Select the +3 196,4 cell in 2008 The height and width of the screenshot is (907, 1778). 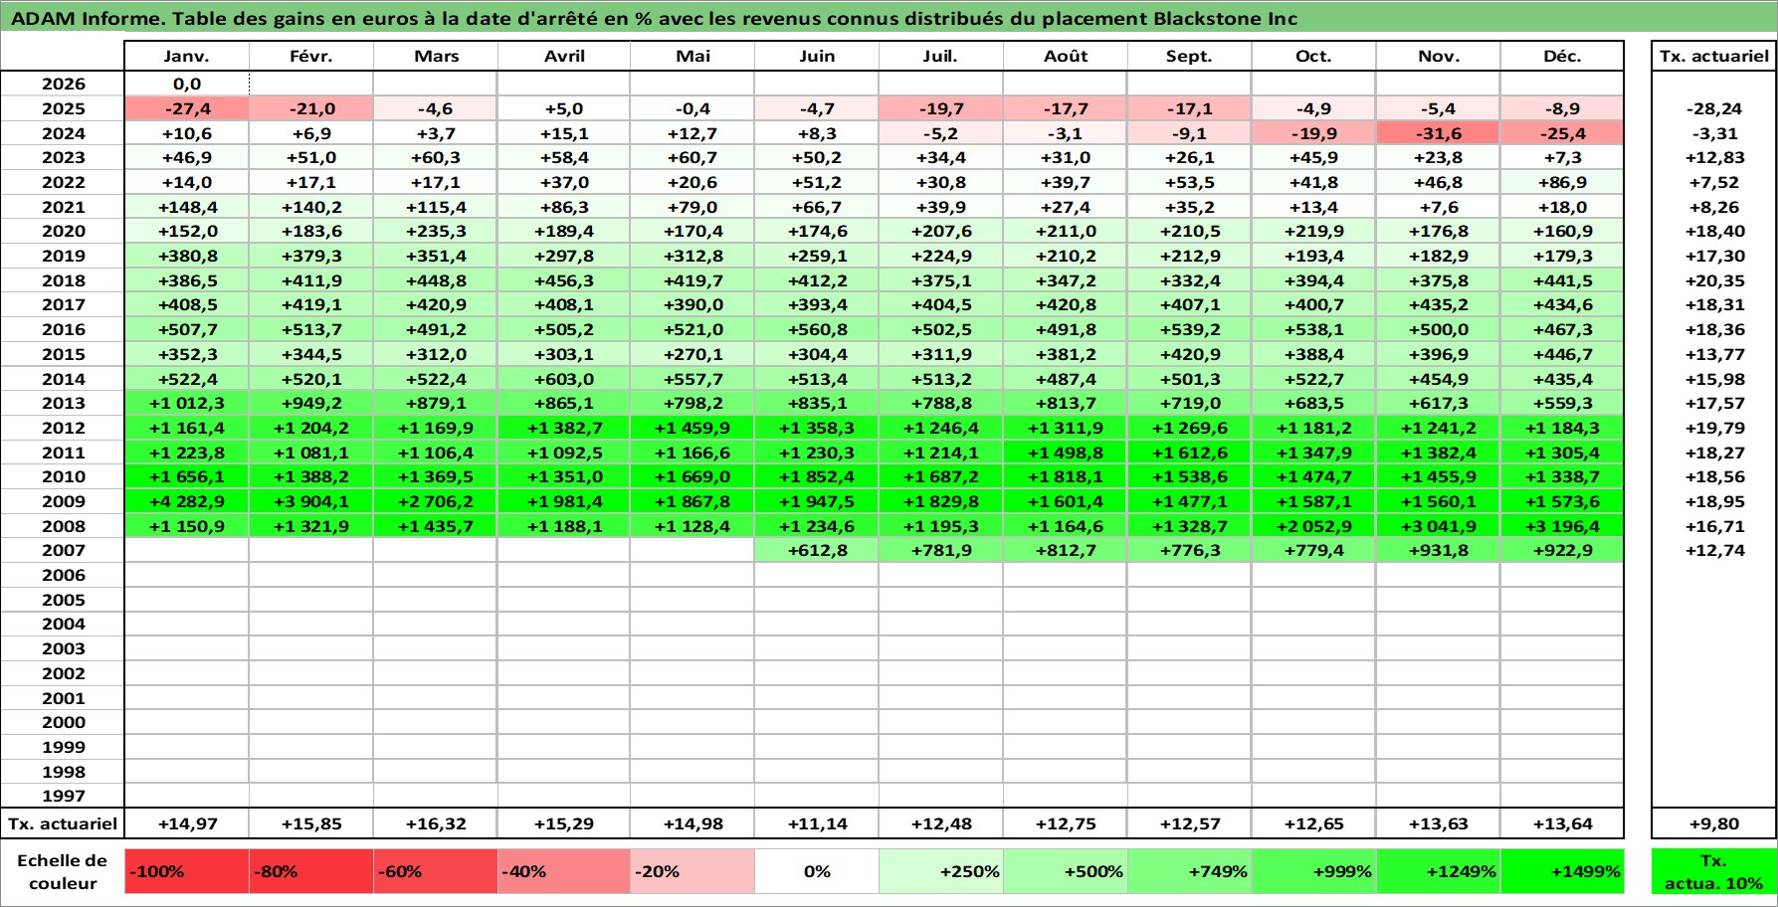[1562, 526]
